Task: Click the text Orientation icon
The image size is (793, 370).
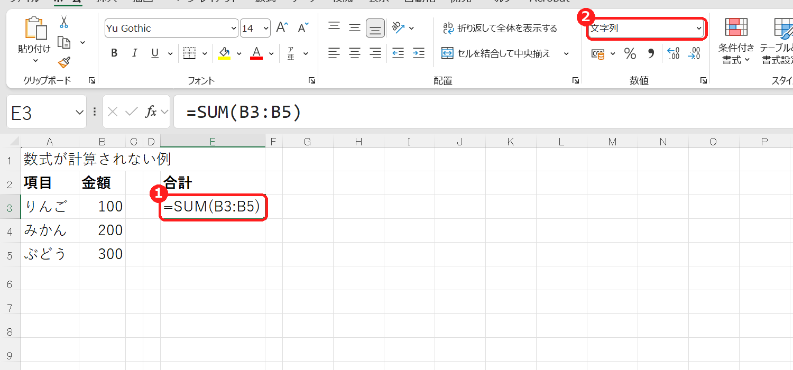Action: click(398, 27)
